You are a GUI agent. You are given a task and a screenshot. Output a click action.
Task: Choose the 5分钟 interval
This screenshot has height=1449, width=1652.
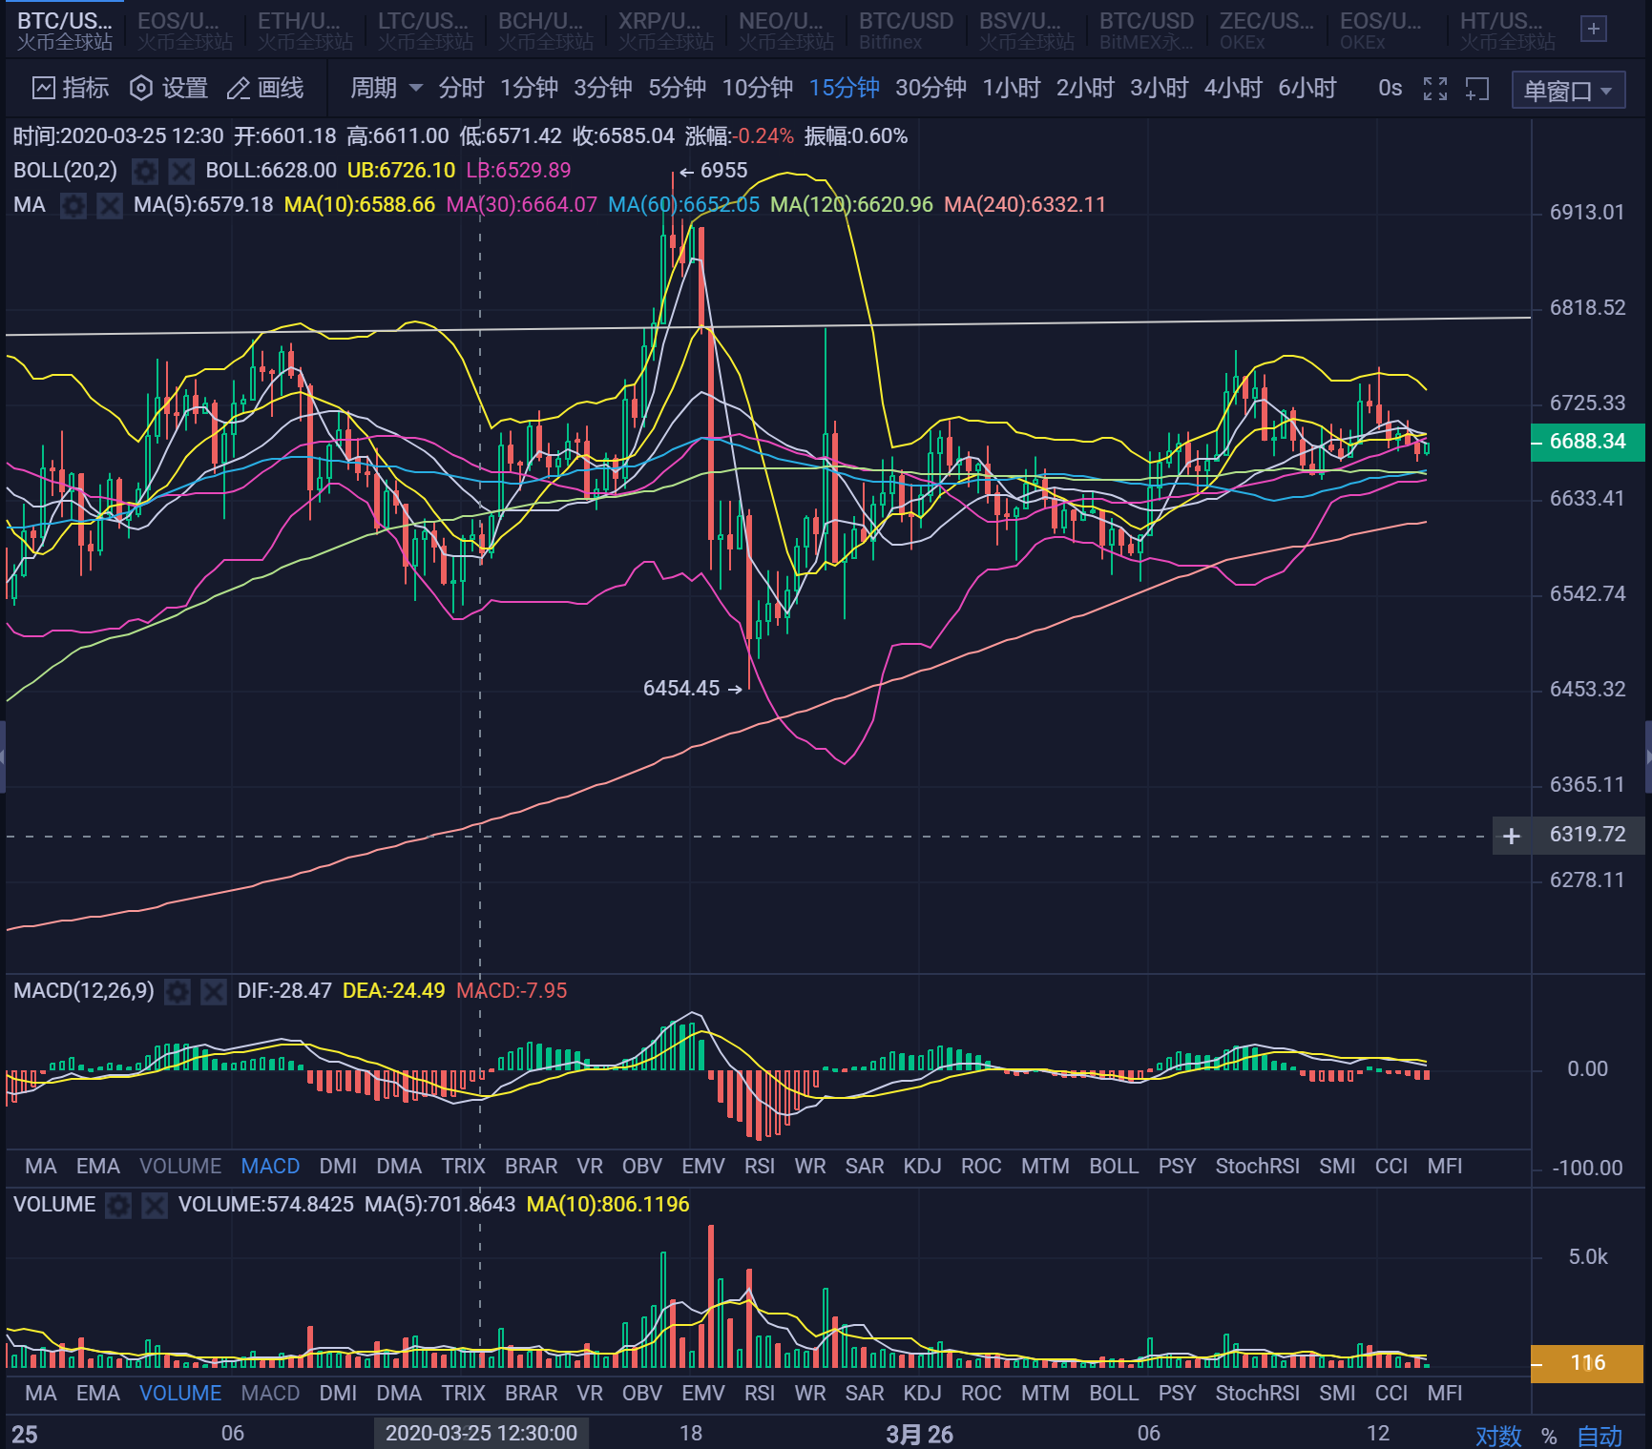coord(678,89)
